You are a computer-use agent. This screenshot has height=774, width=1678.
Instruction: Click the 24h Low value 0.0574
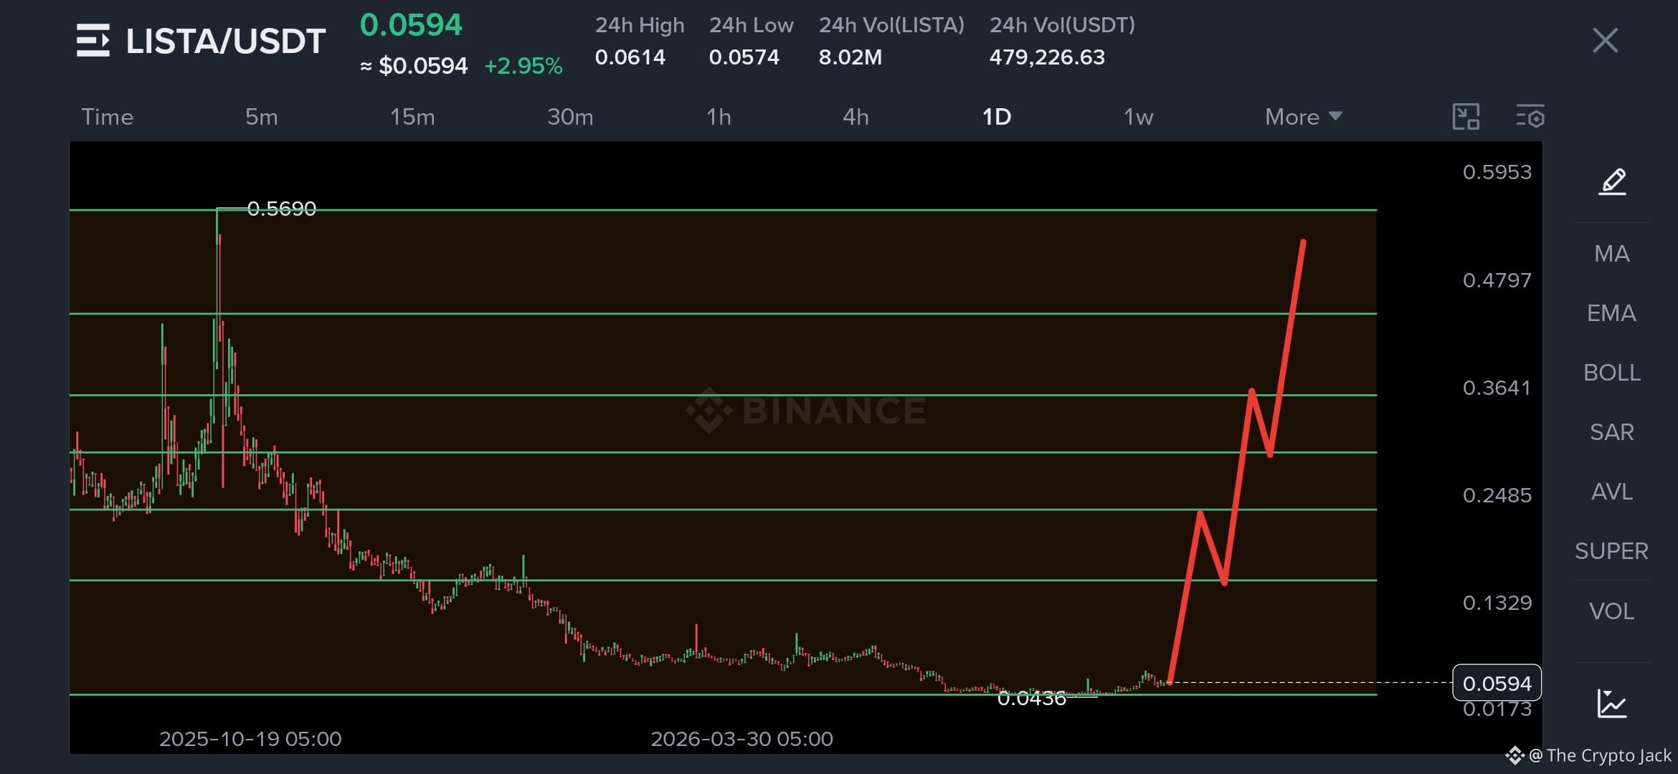(744, 57)
